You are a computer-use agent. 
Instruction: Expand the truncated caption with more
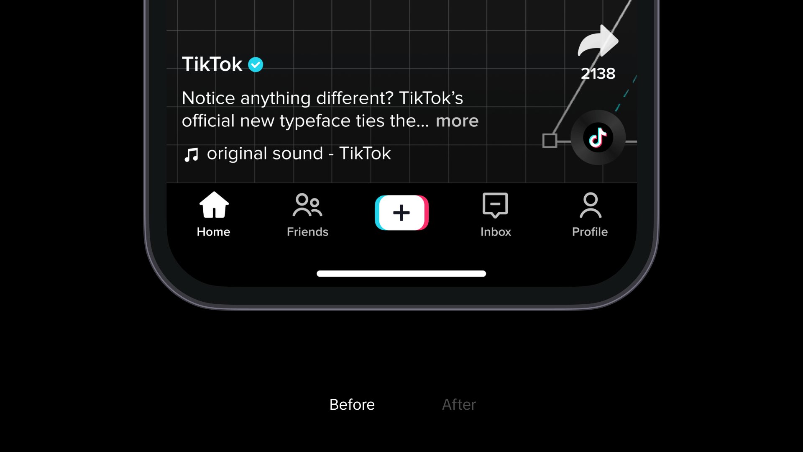click(457, 120)
